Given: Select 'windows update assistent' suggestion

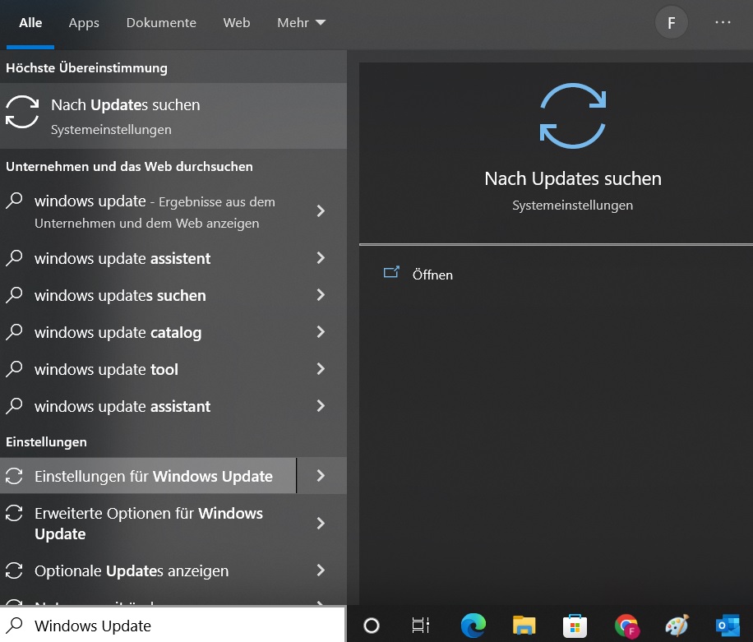Looking at the screenshot, I should pyautogui.click(x=148, y=258).
